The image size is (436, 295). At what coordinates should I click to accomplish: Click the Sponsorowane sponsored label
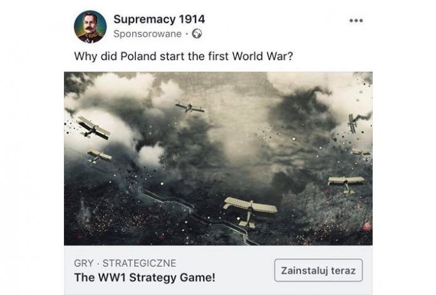pyautogui.click(x=147, y=34)
